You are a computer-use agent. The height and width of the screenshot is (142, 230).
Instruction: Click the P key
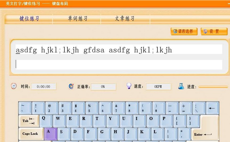pos(166,121)
